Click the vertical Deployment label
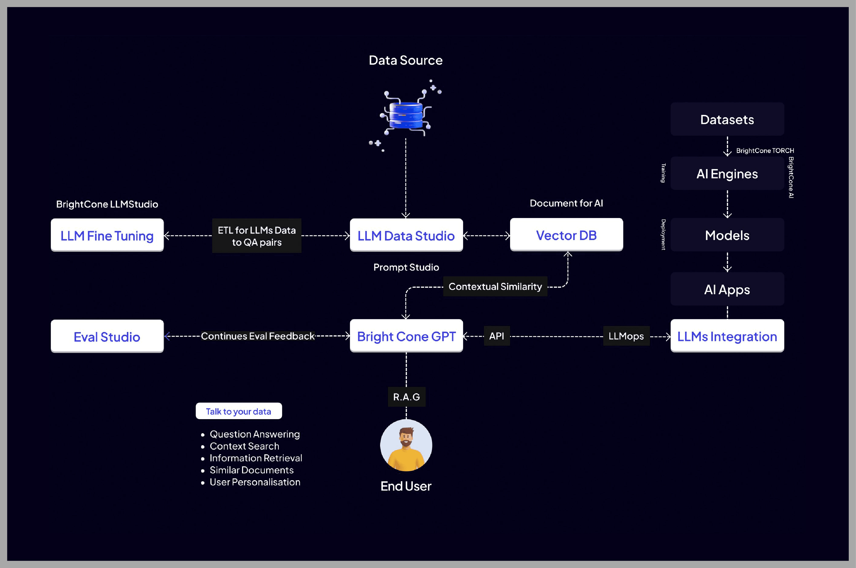The image size is (856, 568). click(663, 234)
